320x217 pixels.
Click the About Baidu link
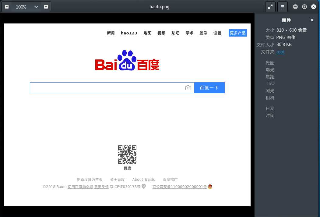144,180
